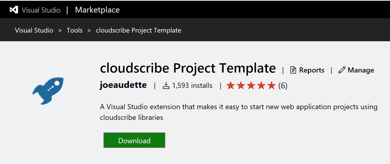390x164 pixels.
Task: Click the green Download button
Action: pyautogui.click(x=134, y=140)
